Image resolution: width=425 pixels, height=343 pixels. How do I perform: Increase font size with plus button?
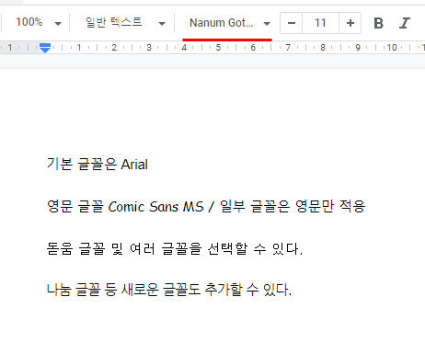click(350, 23)
